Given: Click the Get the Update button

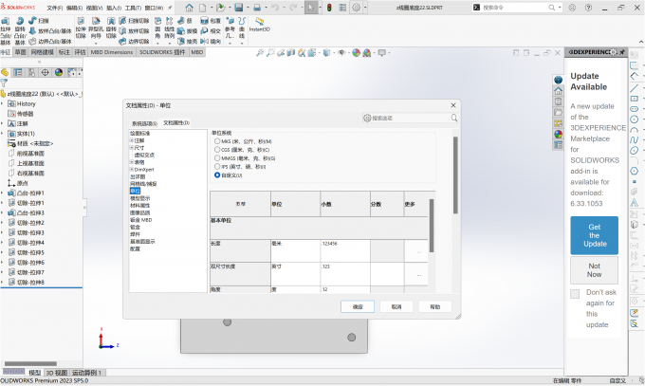Looking at the screenshot, I should (x=594, y=235).
